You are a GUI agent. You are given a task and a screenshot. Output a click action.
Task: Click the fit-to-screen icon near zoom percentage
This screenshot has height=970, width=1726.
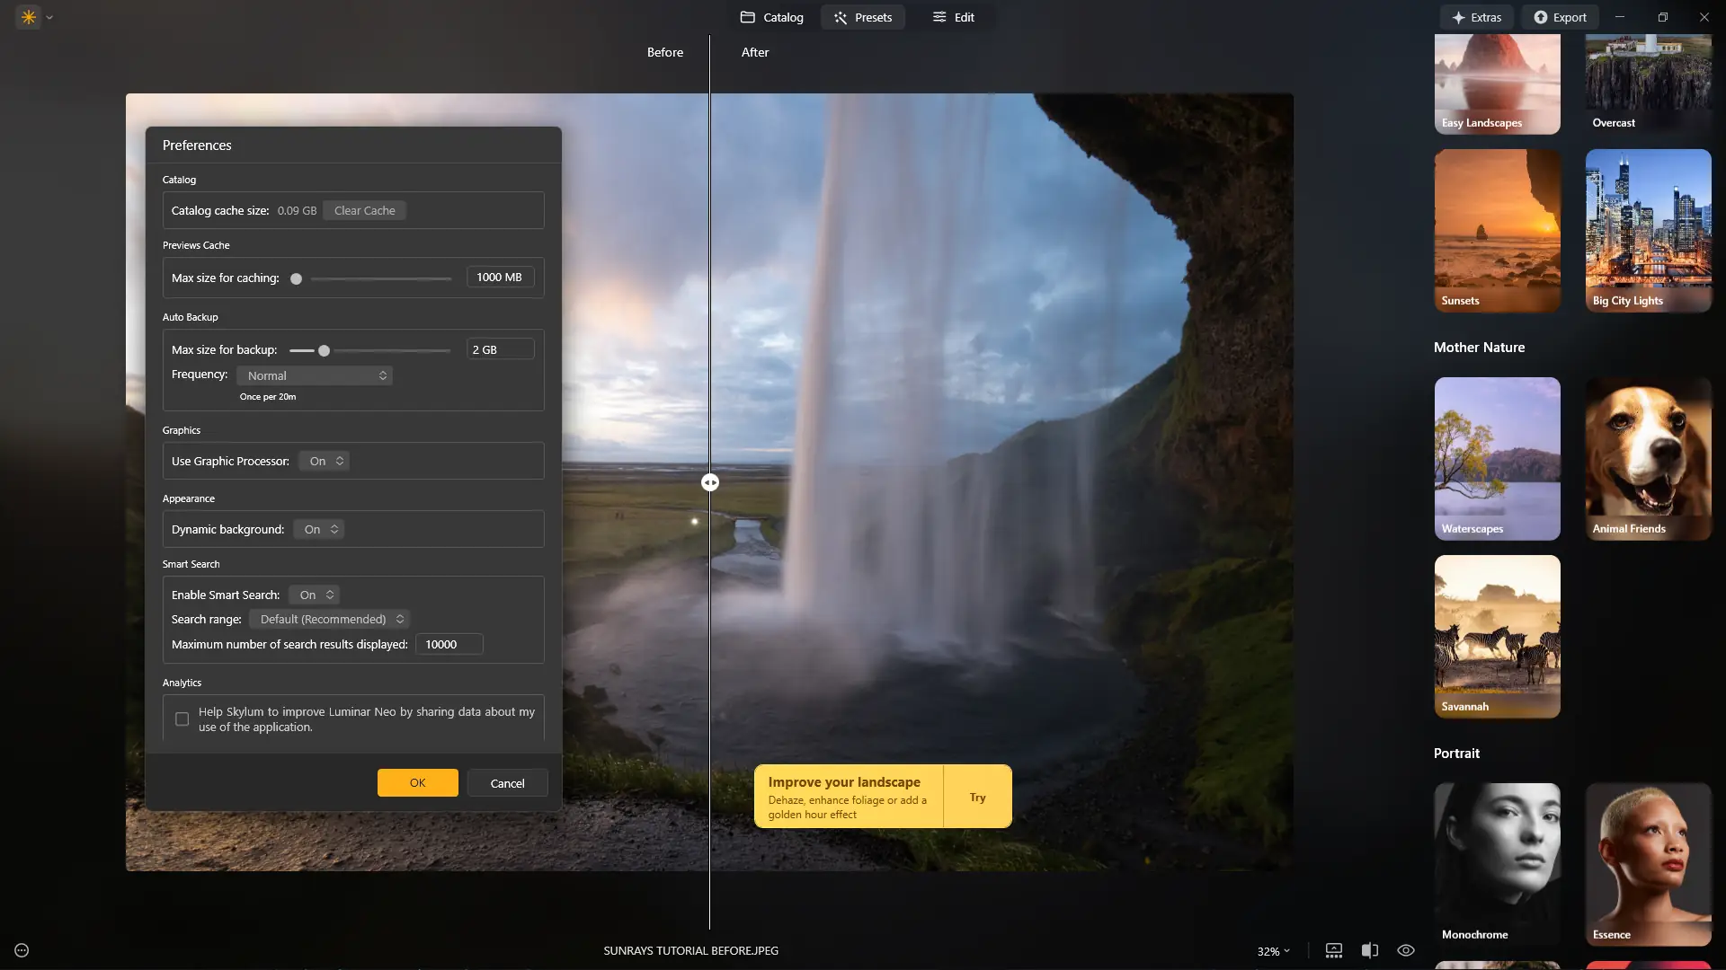[1334, 950]
